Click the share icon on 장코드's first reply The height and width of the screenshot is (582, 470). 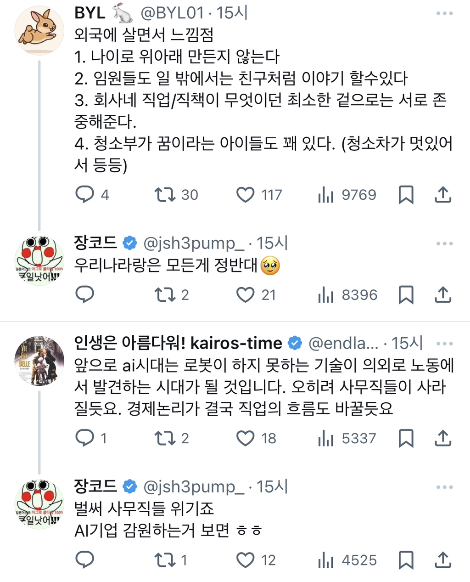(x=442, y=295)
